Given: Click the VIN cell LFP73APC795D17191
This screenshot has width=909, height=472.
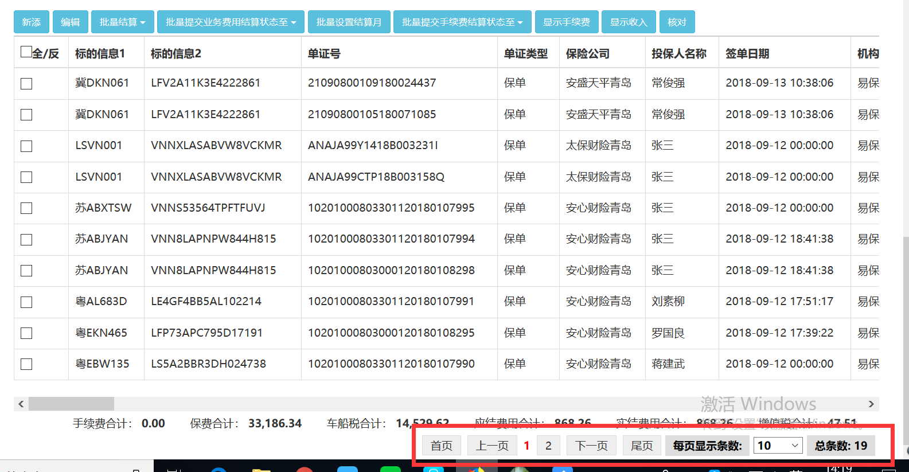Looking at the screenshot, I should click(206, 333).
